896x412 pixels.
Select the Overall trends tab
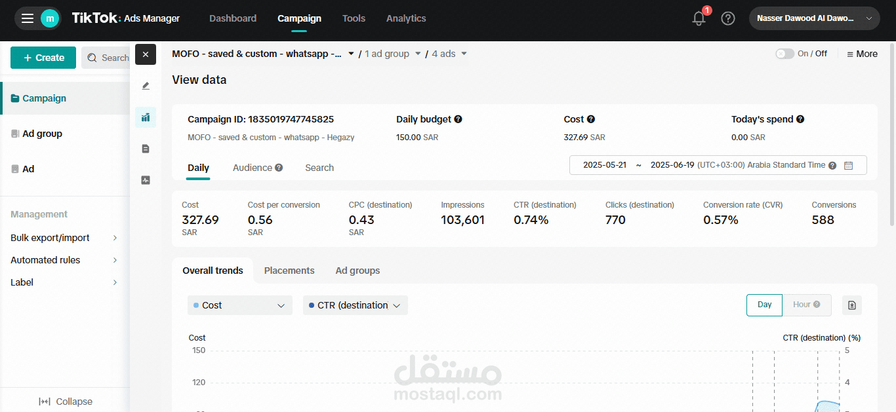pyautogui.click(x=213, y=271)
